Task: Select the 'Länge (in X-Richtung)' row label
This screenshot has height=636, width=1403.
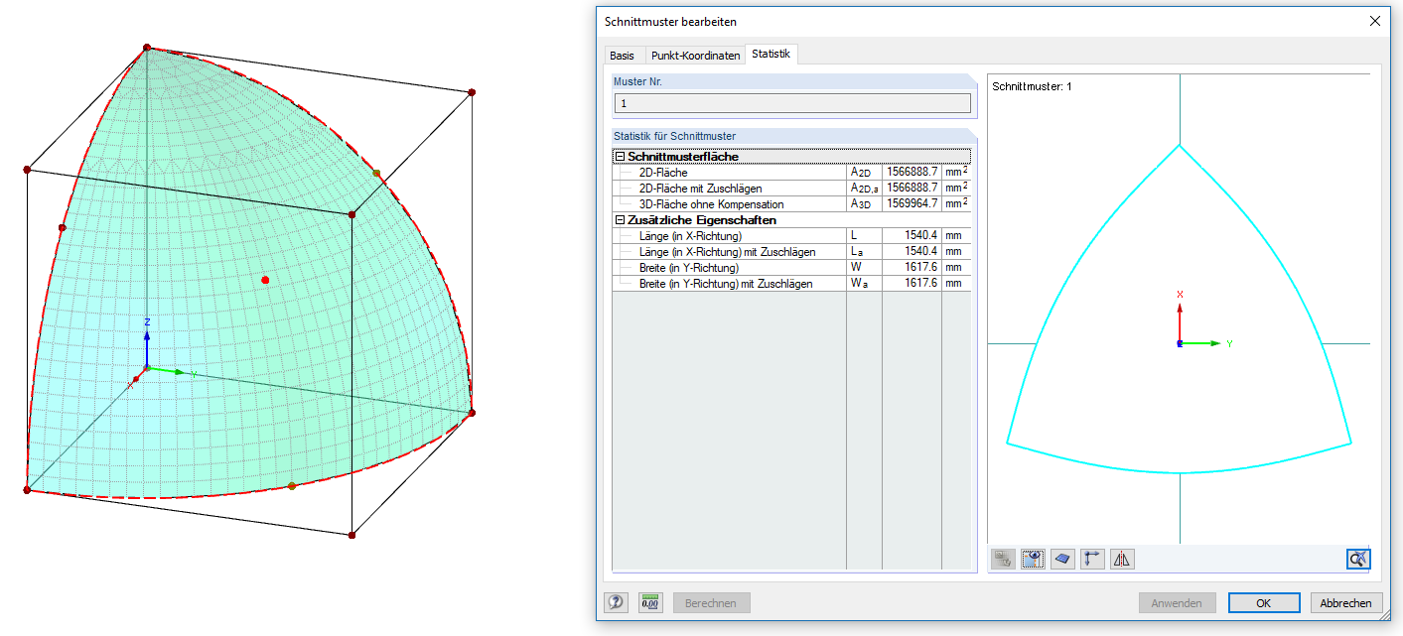Action: click(690, 236)
